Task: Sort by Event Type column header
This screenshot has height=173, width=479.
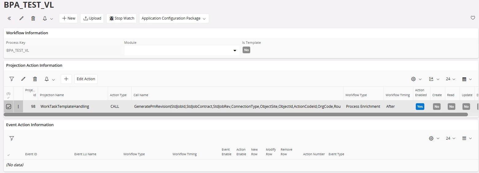Action: (x=336, y=154)
